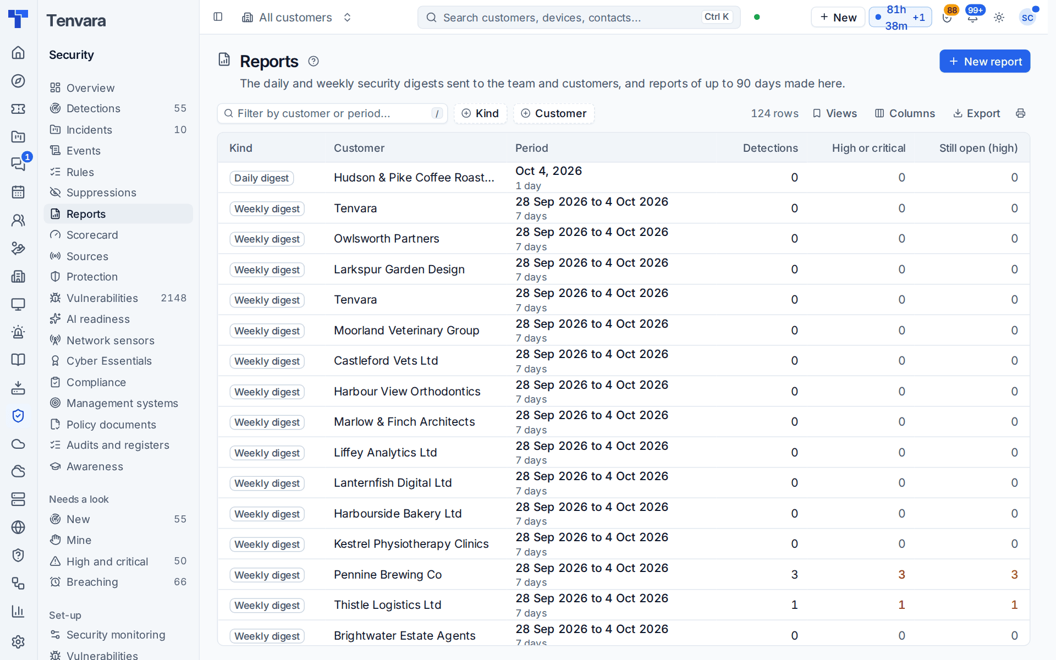Toggle the light/dark theme icon

[999, 18]
